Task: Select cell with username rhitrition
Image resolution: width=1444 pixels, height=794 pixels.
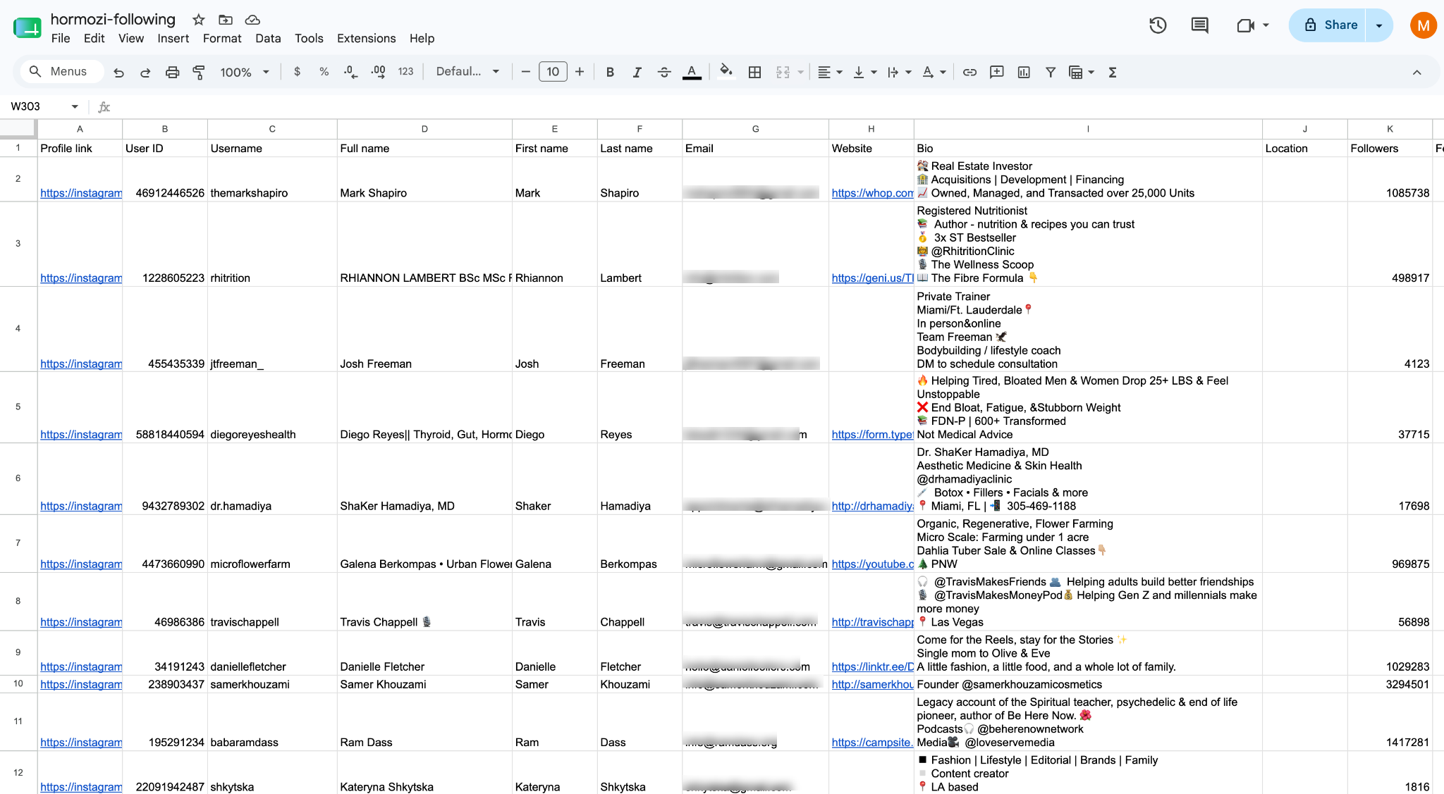Action: [272, 244]
